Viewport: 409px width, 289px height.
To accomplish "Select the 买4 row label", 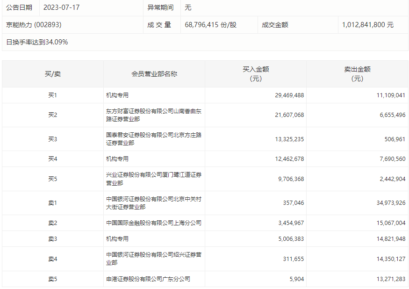I will (x=53, y=159).
